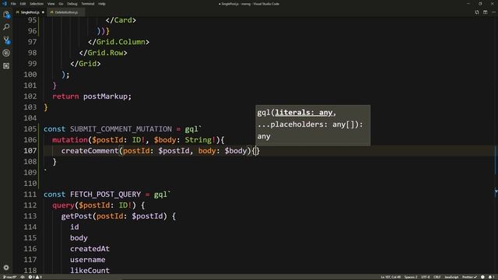Click the '</Grid.Row>' closing tag
498x280 pixels.
click(103, 53)
